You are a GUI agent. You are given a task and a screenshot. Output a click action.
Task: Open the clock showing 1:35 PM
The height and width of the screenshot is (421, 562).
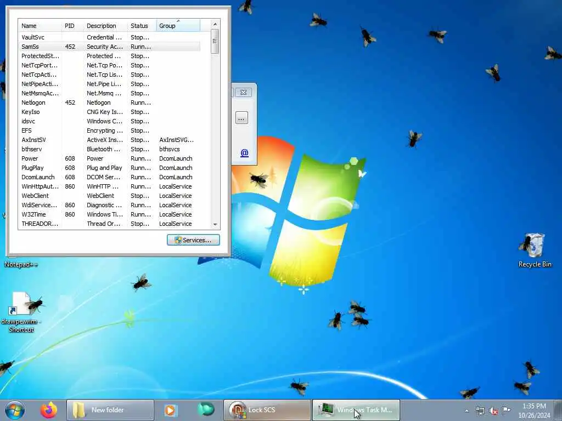pyautogui.click(x=534, y=411)
